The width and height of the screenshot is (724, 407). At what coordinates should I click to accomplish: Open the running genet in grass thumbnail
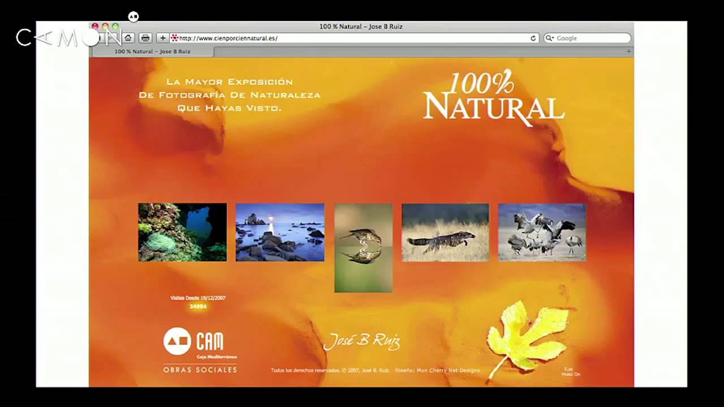pyautogui.click(x=445, y=232)
